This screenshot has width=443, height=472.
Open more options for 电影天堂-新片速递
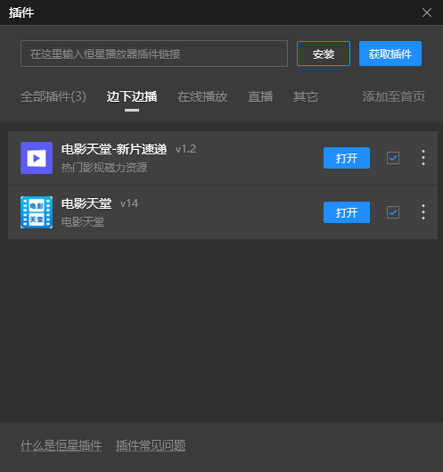(423, 157)
